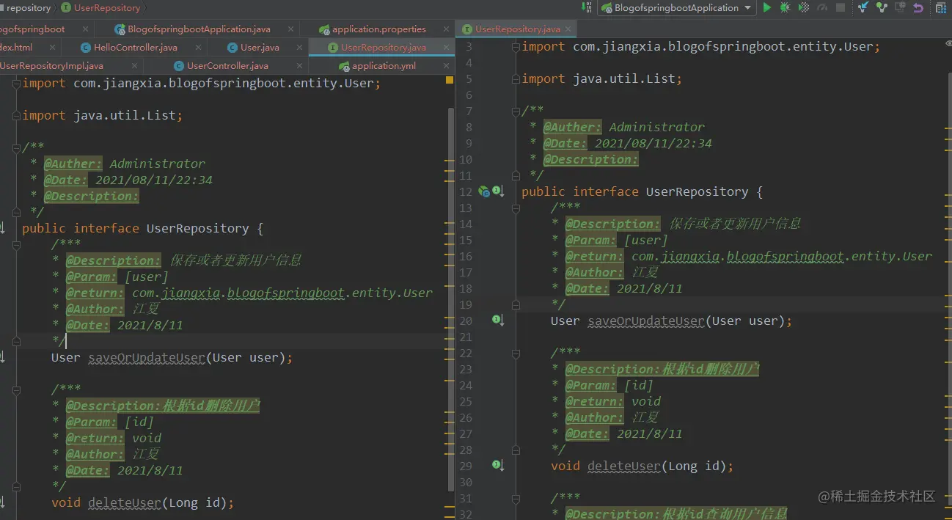This screenshot has height=520, width=952.
Task: Click 'import java.util.List;' in left pane
Action: [102, 115]
